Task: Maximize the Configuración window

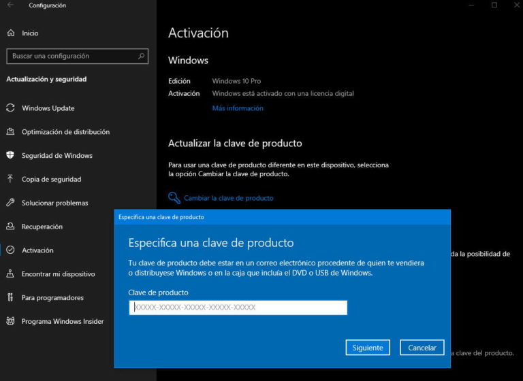Action: pos(494,5)
